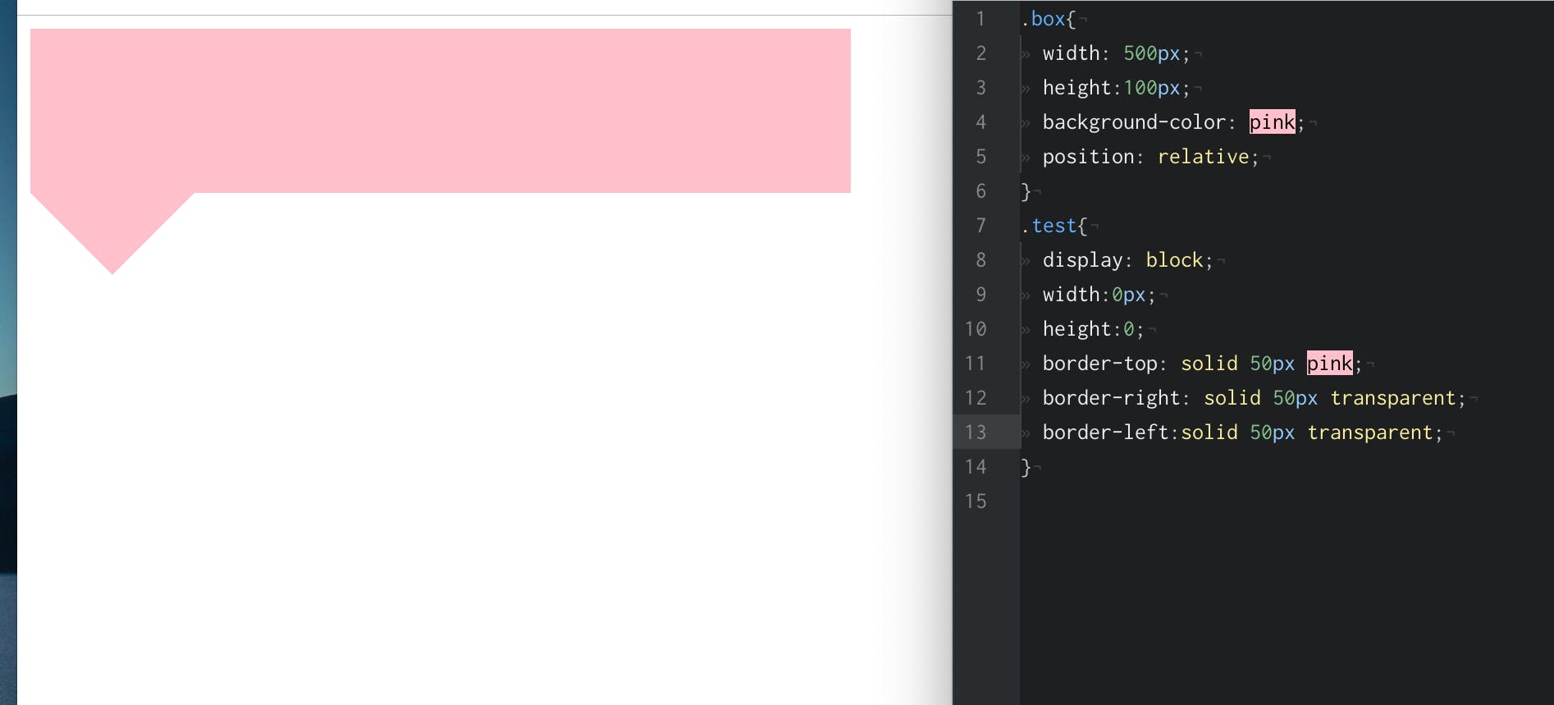
Task: Click the relative position value
Action: (1203, 157)
